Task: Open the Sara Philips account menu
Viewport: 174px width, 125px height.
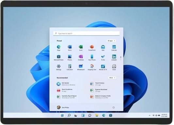Action: (63, 107)
